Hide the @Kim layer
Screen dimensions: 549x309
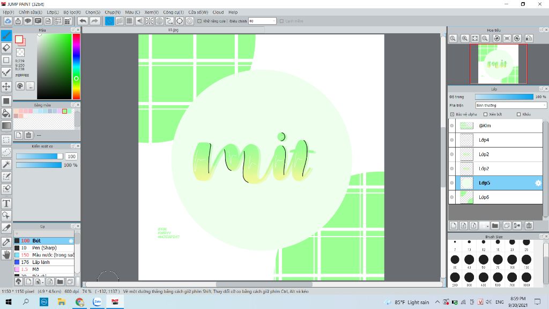452,126
